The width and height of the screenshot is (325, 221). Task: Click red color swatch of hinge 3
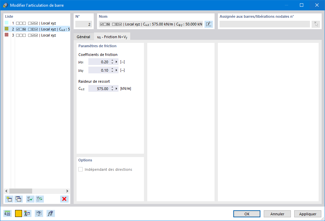point(7,35)
